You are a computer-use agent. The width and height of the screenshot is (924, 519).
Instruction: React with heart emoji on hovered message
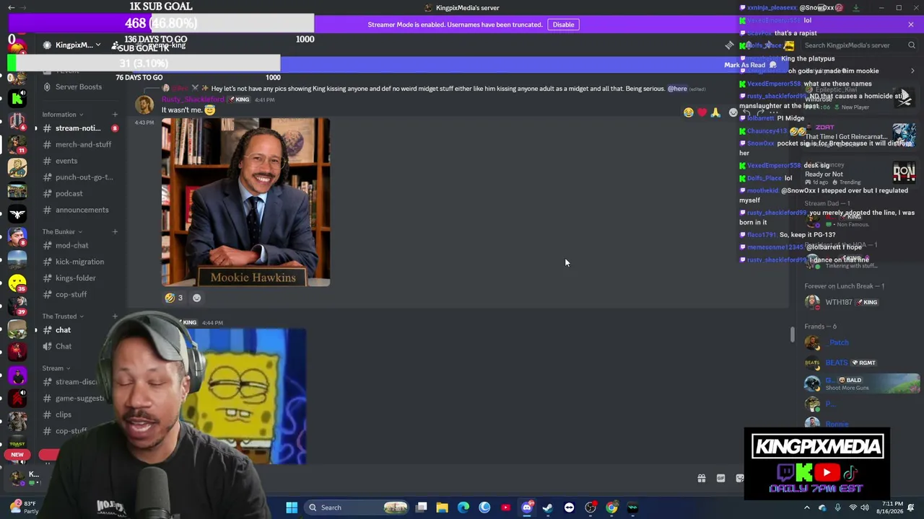pyautogui.click(x=702, y=112)
